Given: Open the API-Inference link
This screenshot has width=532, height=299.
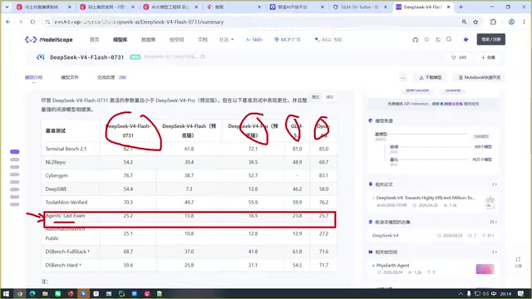Looking at the screenshot, I should click(416, 104).
